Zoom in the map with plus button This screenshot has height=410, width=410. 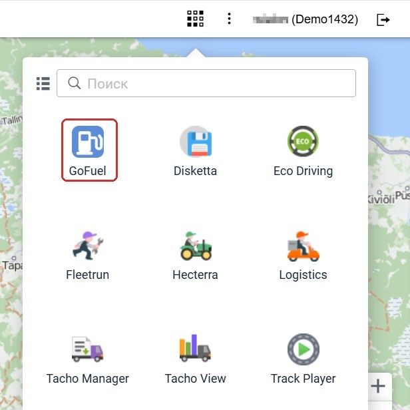point(378,386)
